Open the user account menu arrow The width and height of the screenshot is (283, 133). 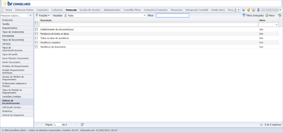pos(280,10)
